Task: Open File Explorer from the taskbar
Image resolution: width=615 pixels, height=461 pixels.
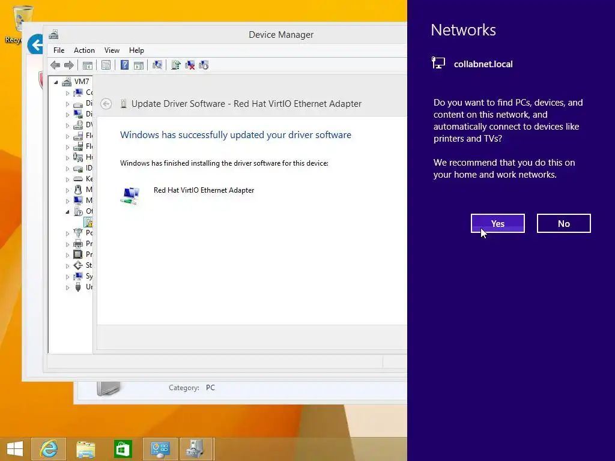Action: click(x=85, y=449)
